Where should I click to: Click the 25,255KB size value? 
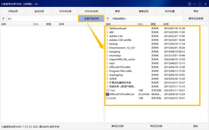(x=144, y=94)
